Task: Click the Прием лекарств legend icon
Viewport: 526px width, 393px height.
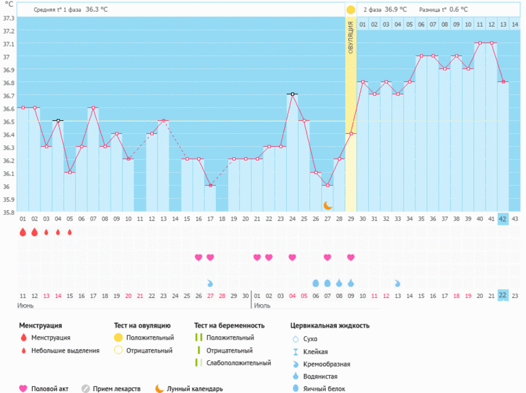Action: coord(85,388)
